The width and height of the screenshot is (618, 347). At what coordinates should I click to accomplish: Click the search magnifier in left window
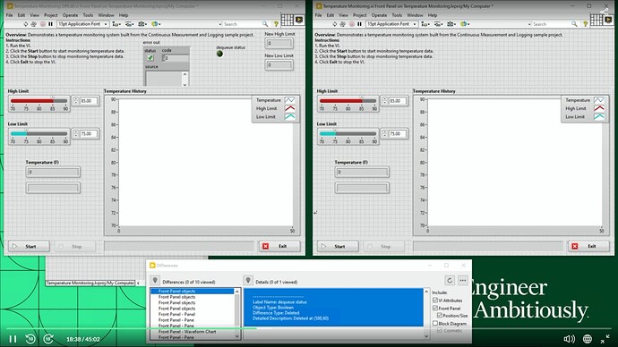click(265, 24)
